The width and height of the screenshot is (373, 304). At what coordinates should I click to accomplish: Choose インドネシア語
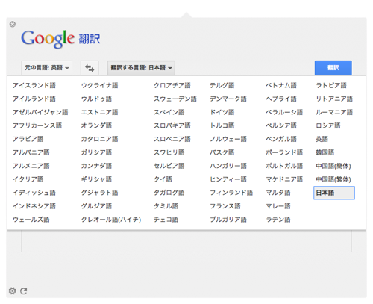(x=34, y=206)
